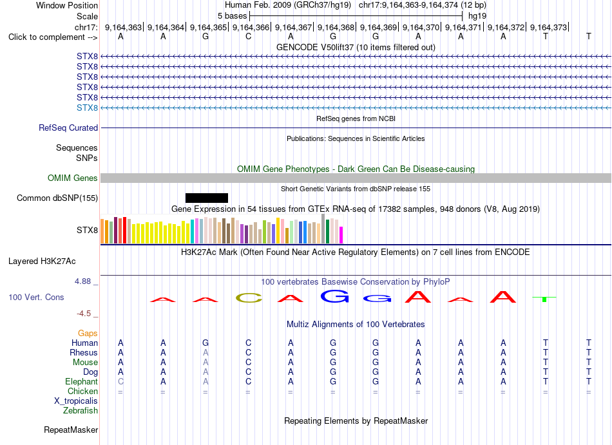Click the Chicken species label
This screenshot has width=612, height=445.
pos(82,391)
